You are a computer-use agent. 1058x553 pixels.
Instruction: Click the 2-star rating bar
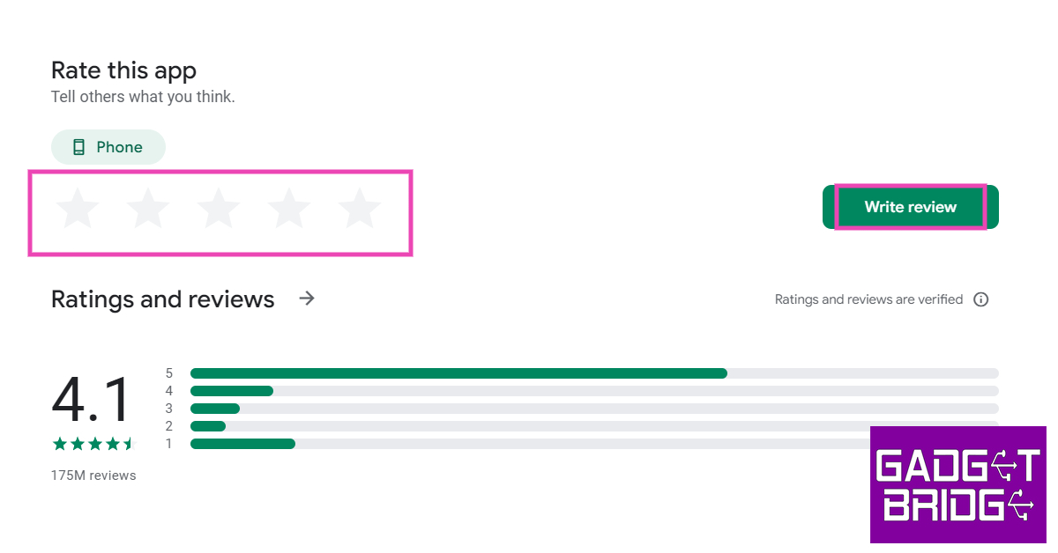(529, 426)
